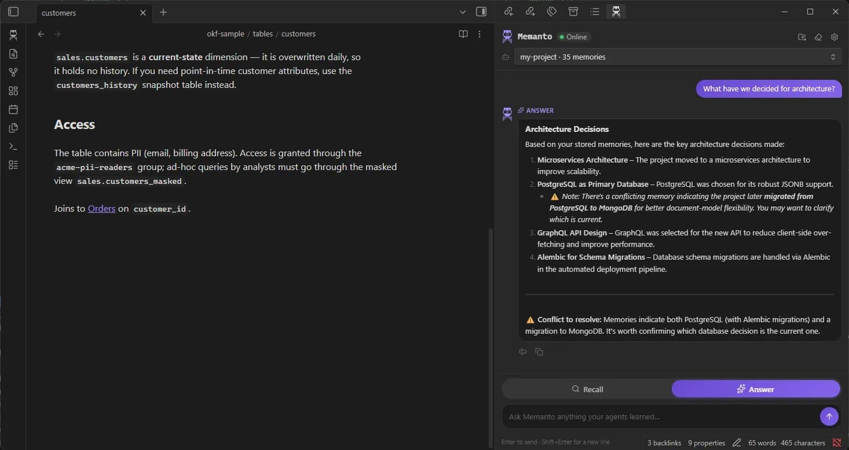Image resolution: width=849 pixels, height=450 pixels.
Task: Click 465 characters in status bar
Action: tap(803, 443)
